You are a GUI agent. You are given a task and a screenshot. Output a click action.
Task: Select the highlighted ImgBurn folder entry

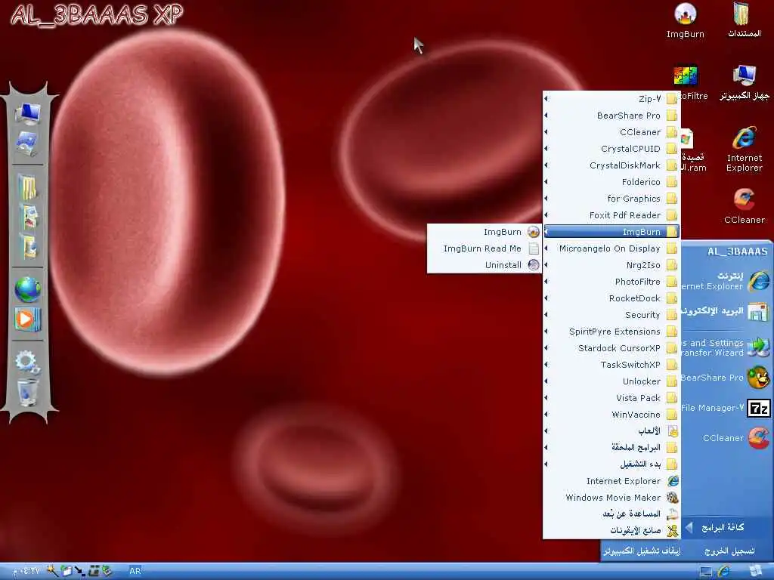(611, 232)
